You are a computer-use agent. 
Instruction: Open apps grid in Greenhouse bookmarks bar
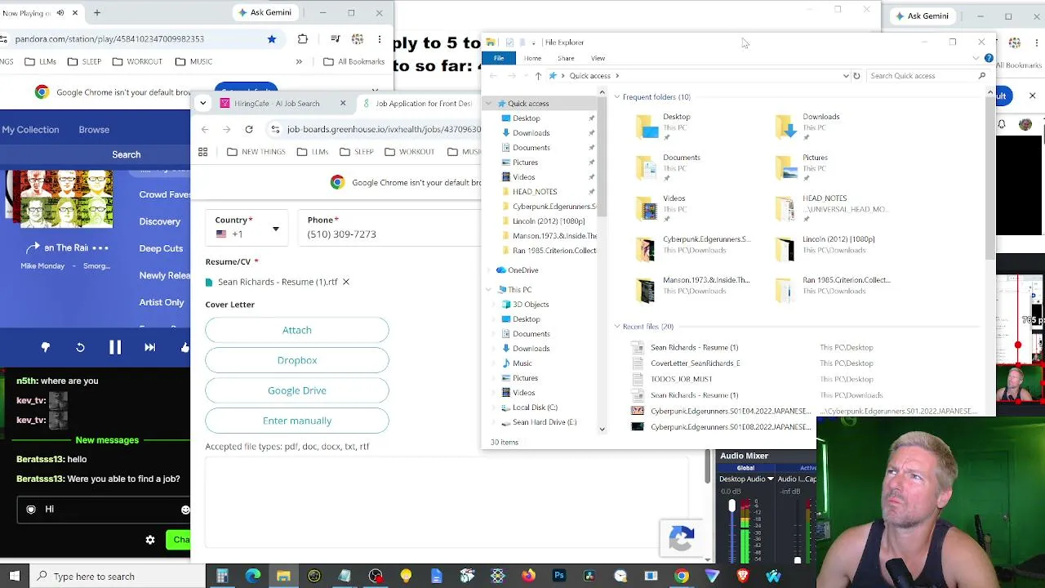click(x=203, y=151)
